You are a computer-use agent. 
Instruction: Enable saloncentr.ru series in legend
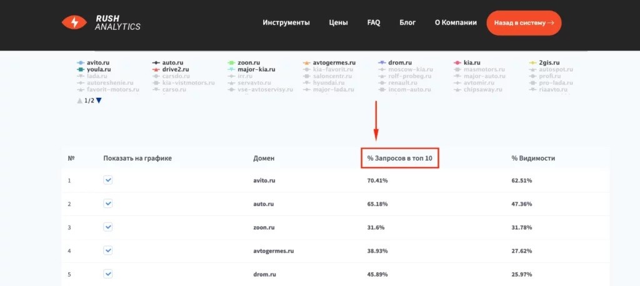pyautogui.click(x=327, y=76)
